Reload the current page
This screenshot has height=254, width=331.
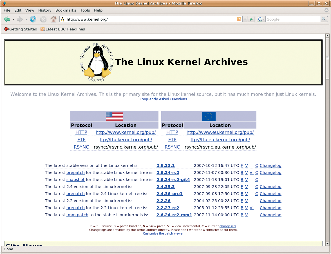(33, 19)
